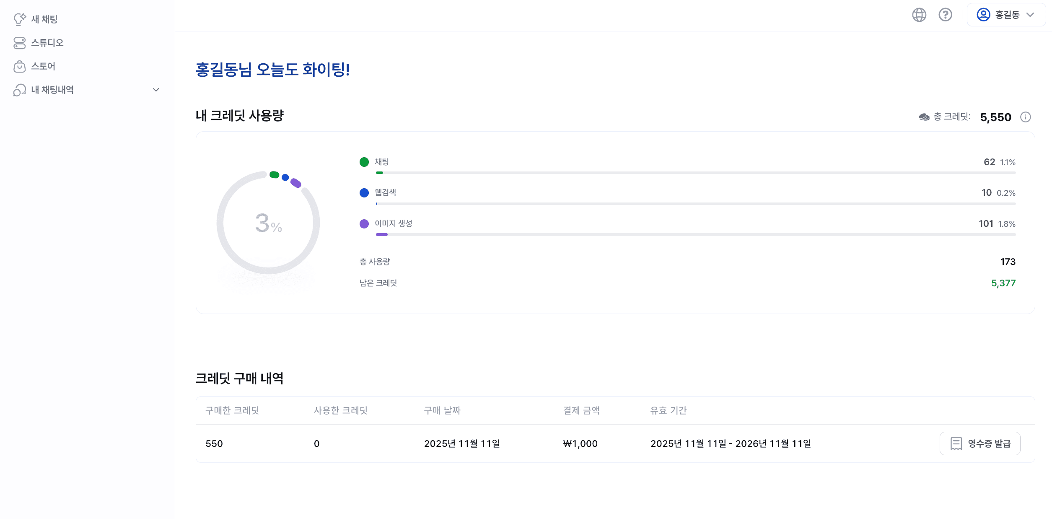Screen dimensions: 1052x519
Task: Click the globe language icon at top right
Action: point(919,16)
